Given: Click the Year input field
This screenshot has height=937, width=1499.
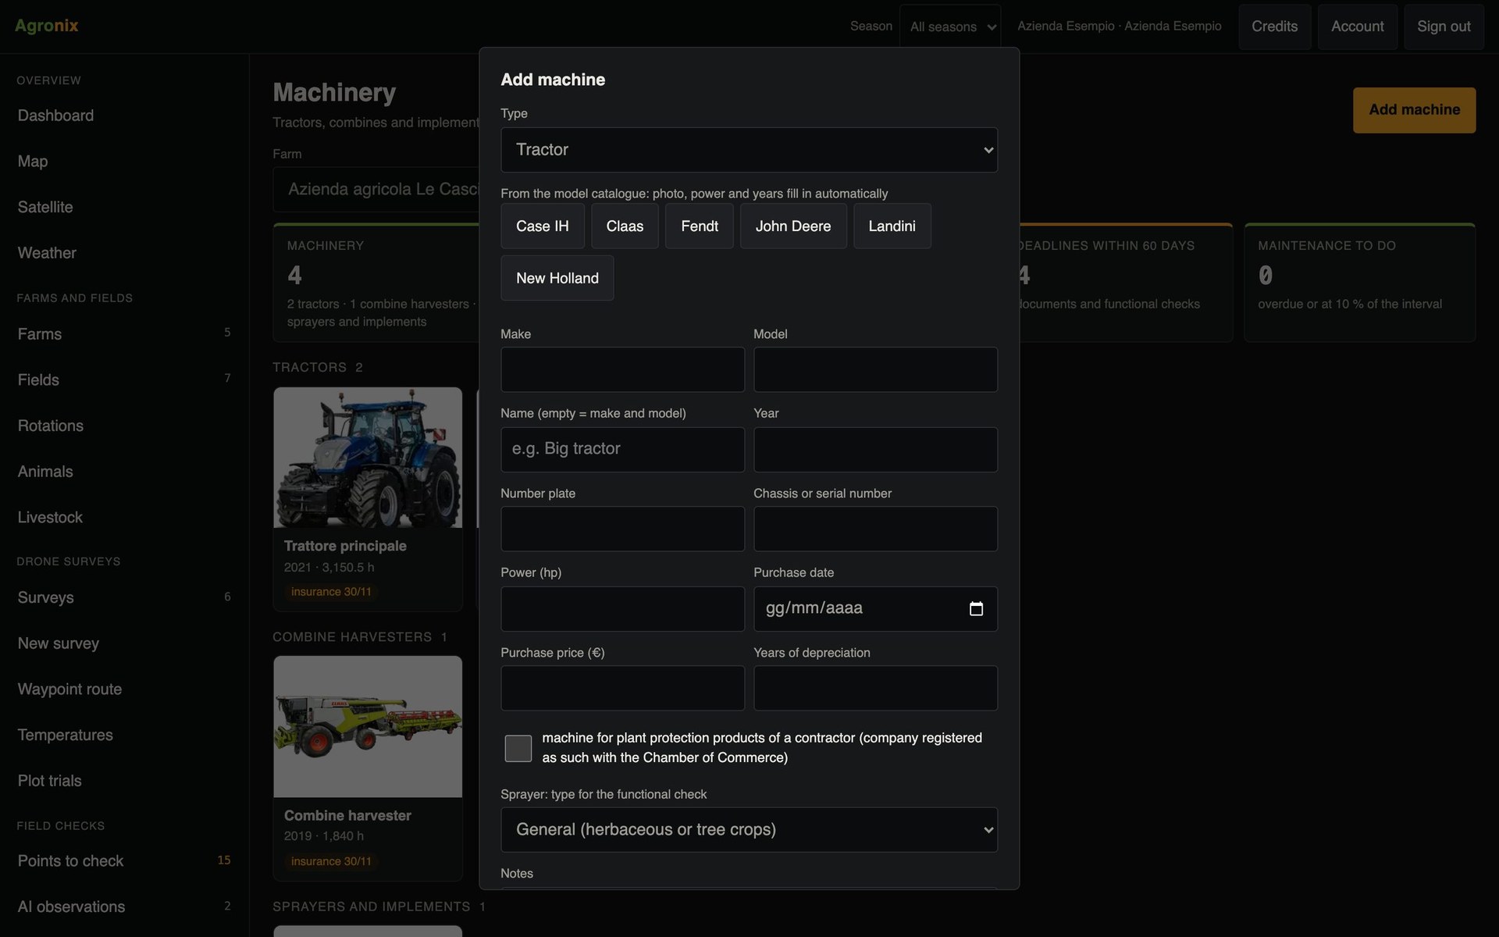Looking at the screenshot, I should pyautogui.click(x=875, y=449).
